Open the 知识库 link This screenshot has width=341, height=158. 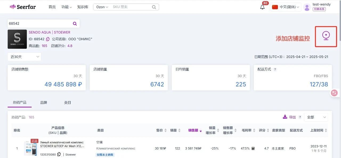click(x=83, y=7)
